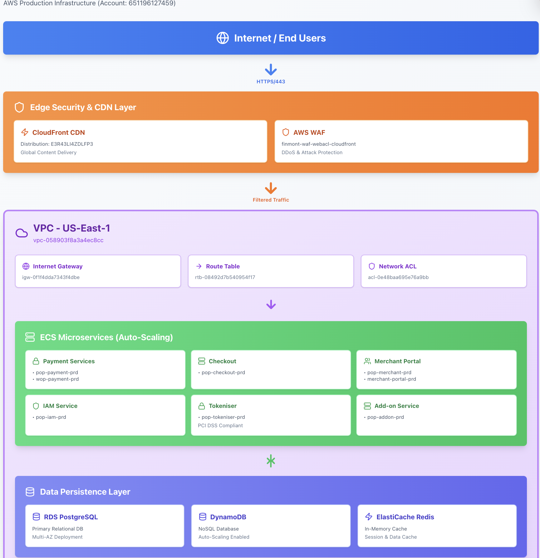Click the shield icon beside Network ACL

(372, 266)
